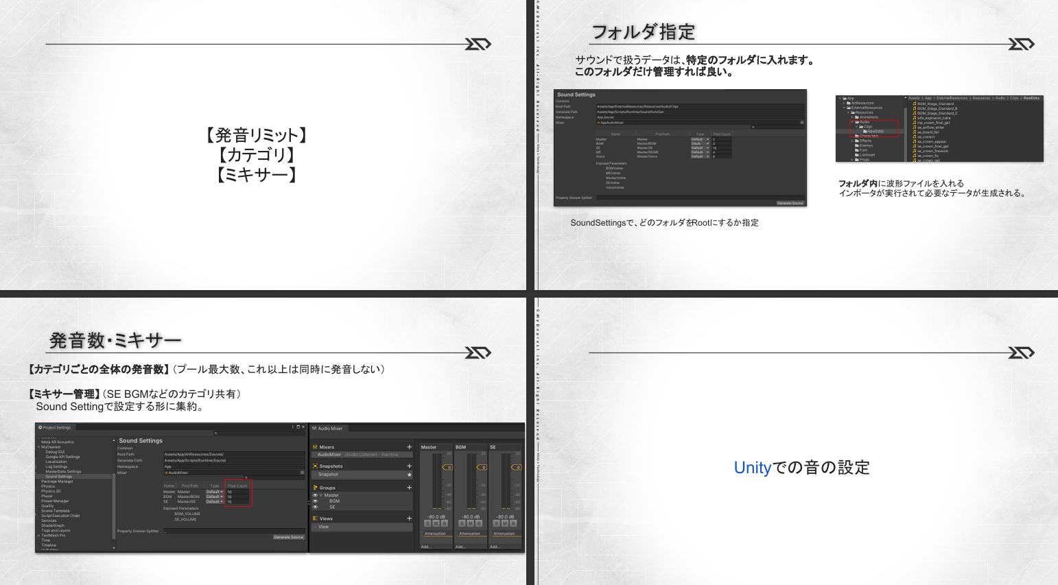Click the RawData breadcrumb in the path bar
Image resolution: width=1058 pixels, height=585 pixels.
tap(1031, 98)
